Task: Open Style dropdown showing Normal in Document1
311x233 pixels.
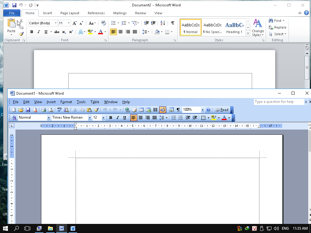Action: (x=49, y=118)
